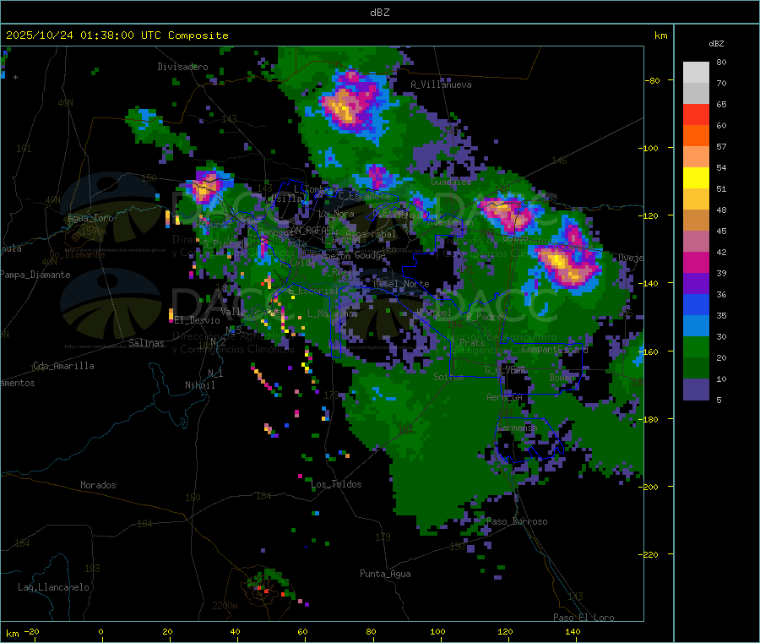Click the Soitue map label
This screenshot has width=760, height=643.
click(448, 376)
